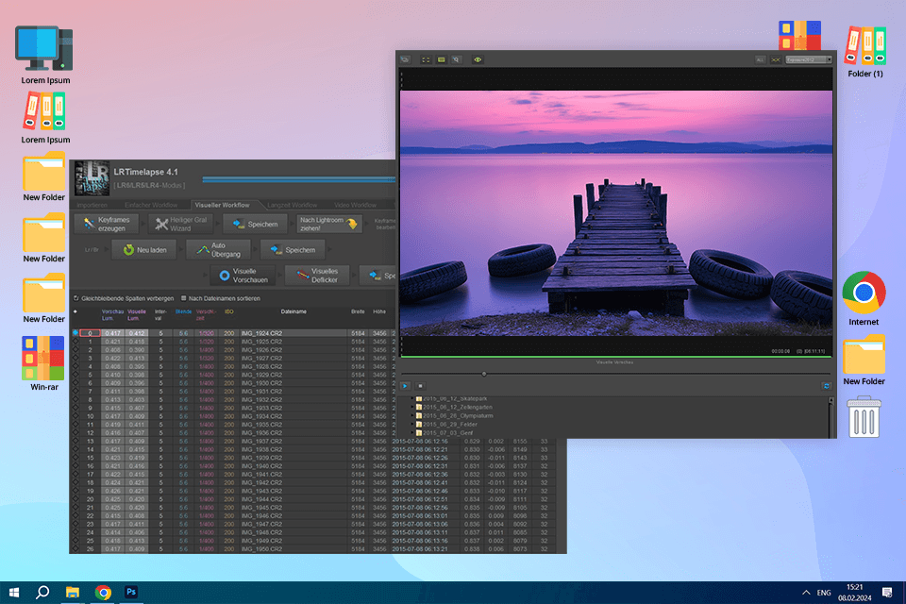The width and height of the screenshot is (906, 604).
Task: Expand the 2015_06_12_Zellengarten folder
Action: click(x=412, y=407)
